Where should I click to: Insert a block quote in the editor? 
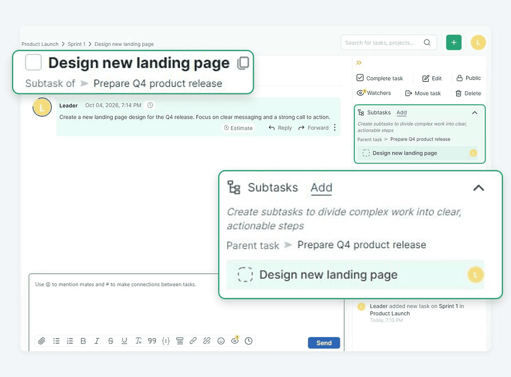click(152, 341)
